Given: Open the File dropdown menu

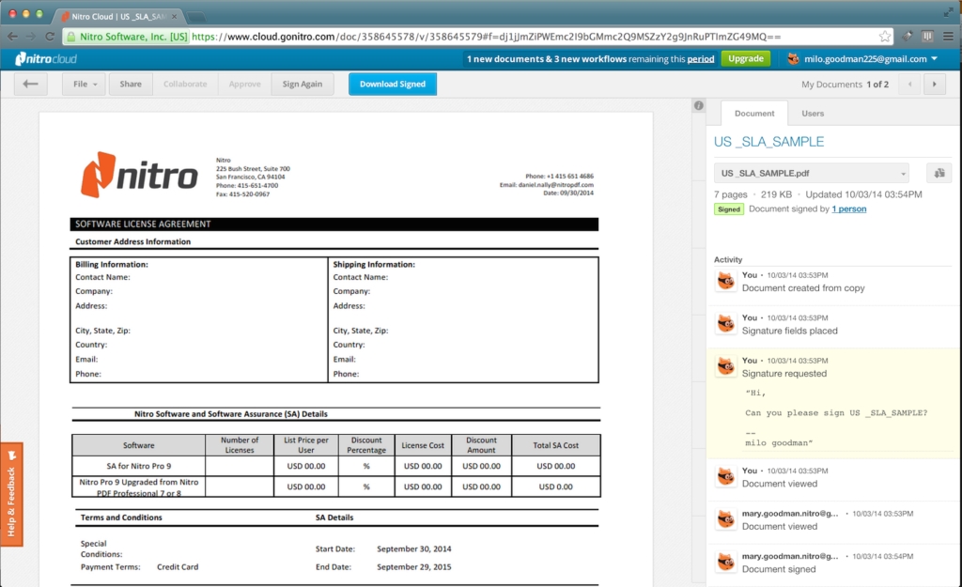Looking at the screenshot, I should point(85,84).
